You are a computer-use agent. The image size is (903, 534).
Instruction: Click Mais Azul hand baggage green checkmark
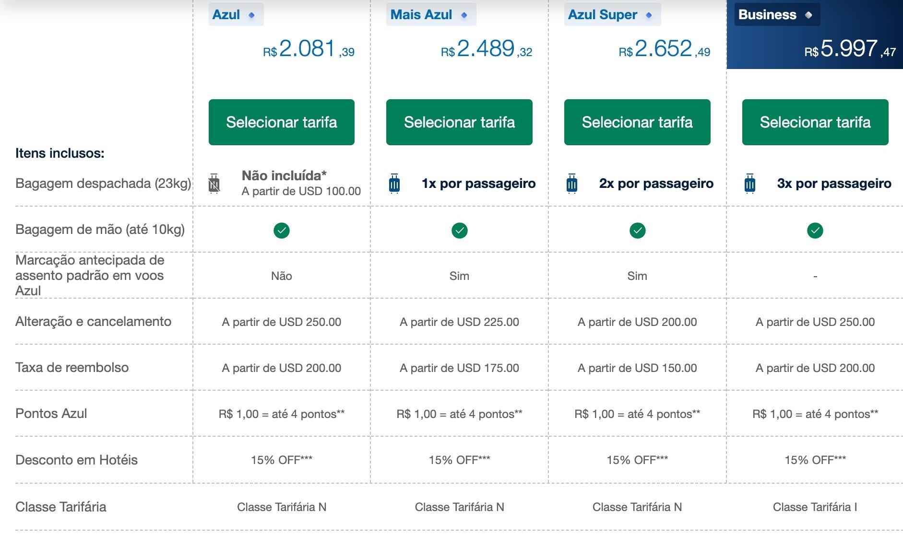(460, 231)
